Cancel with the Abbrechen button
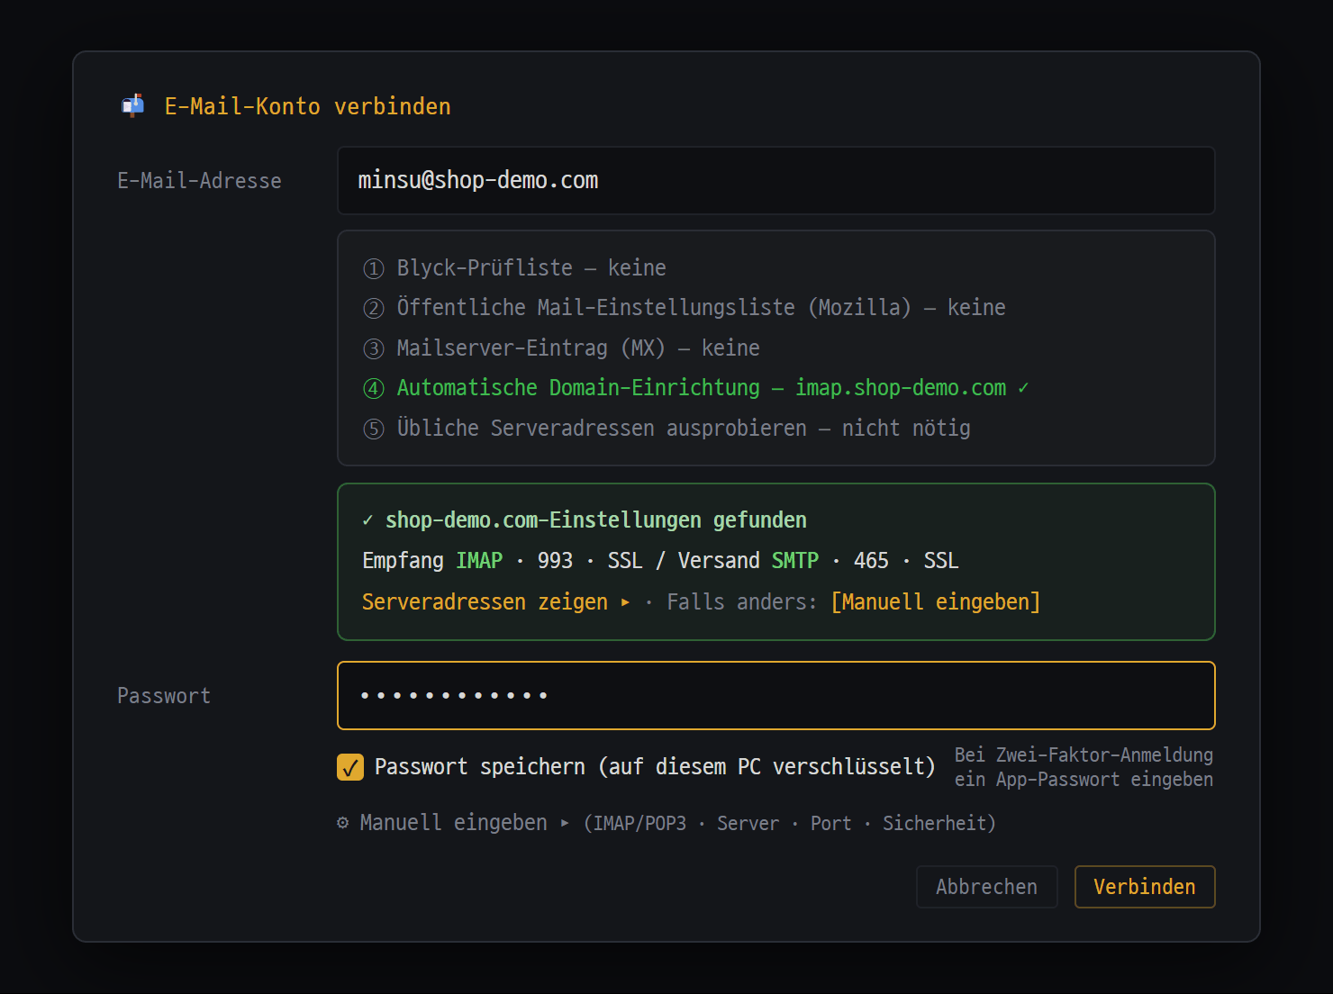Screen dimensions: 1333x994 point(986,887)
